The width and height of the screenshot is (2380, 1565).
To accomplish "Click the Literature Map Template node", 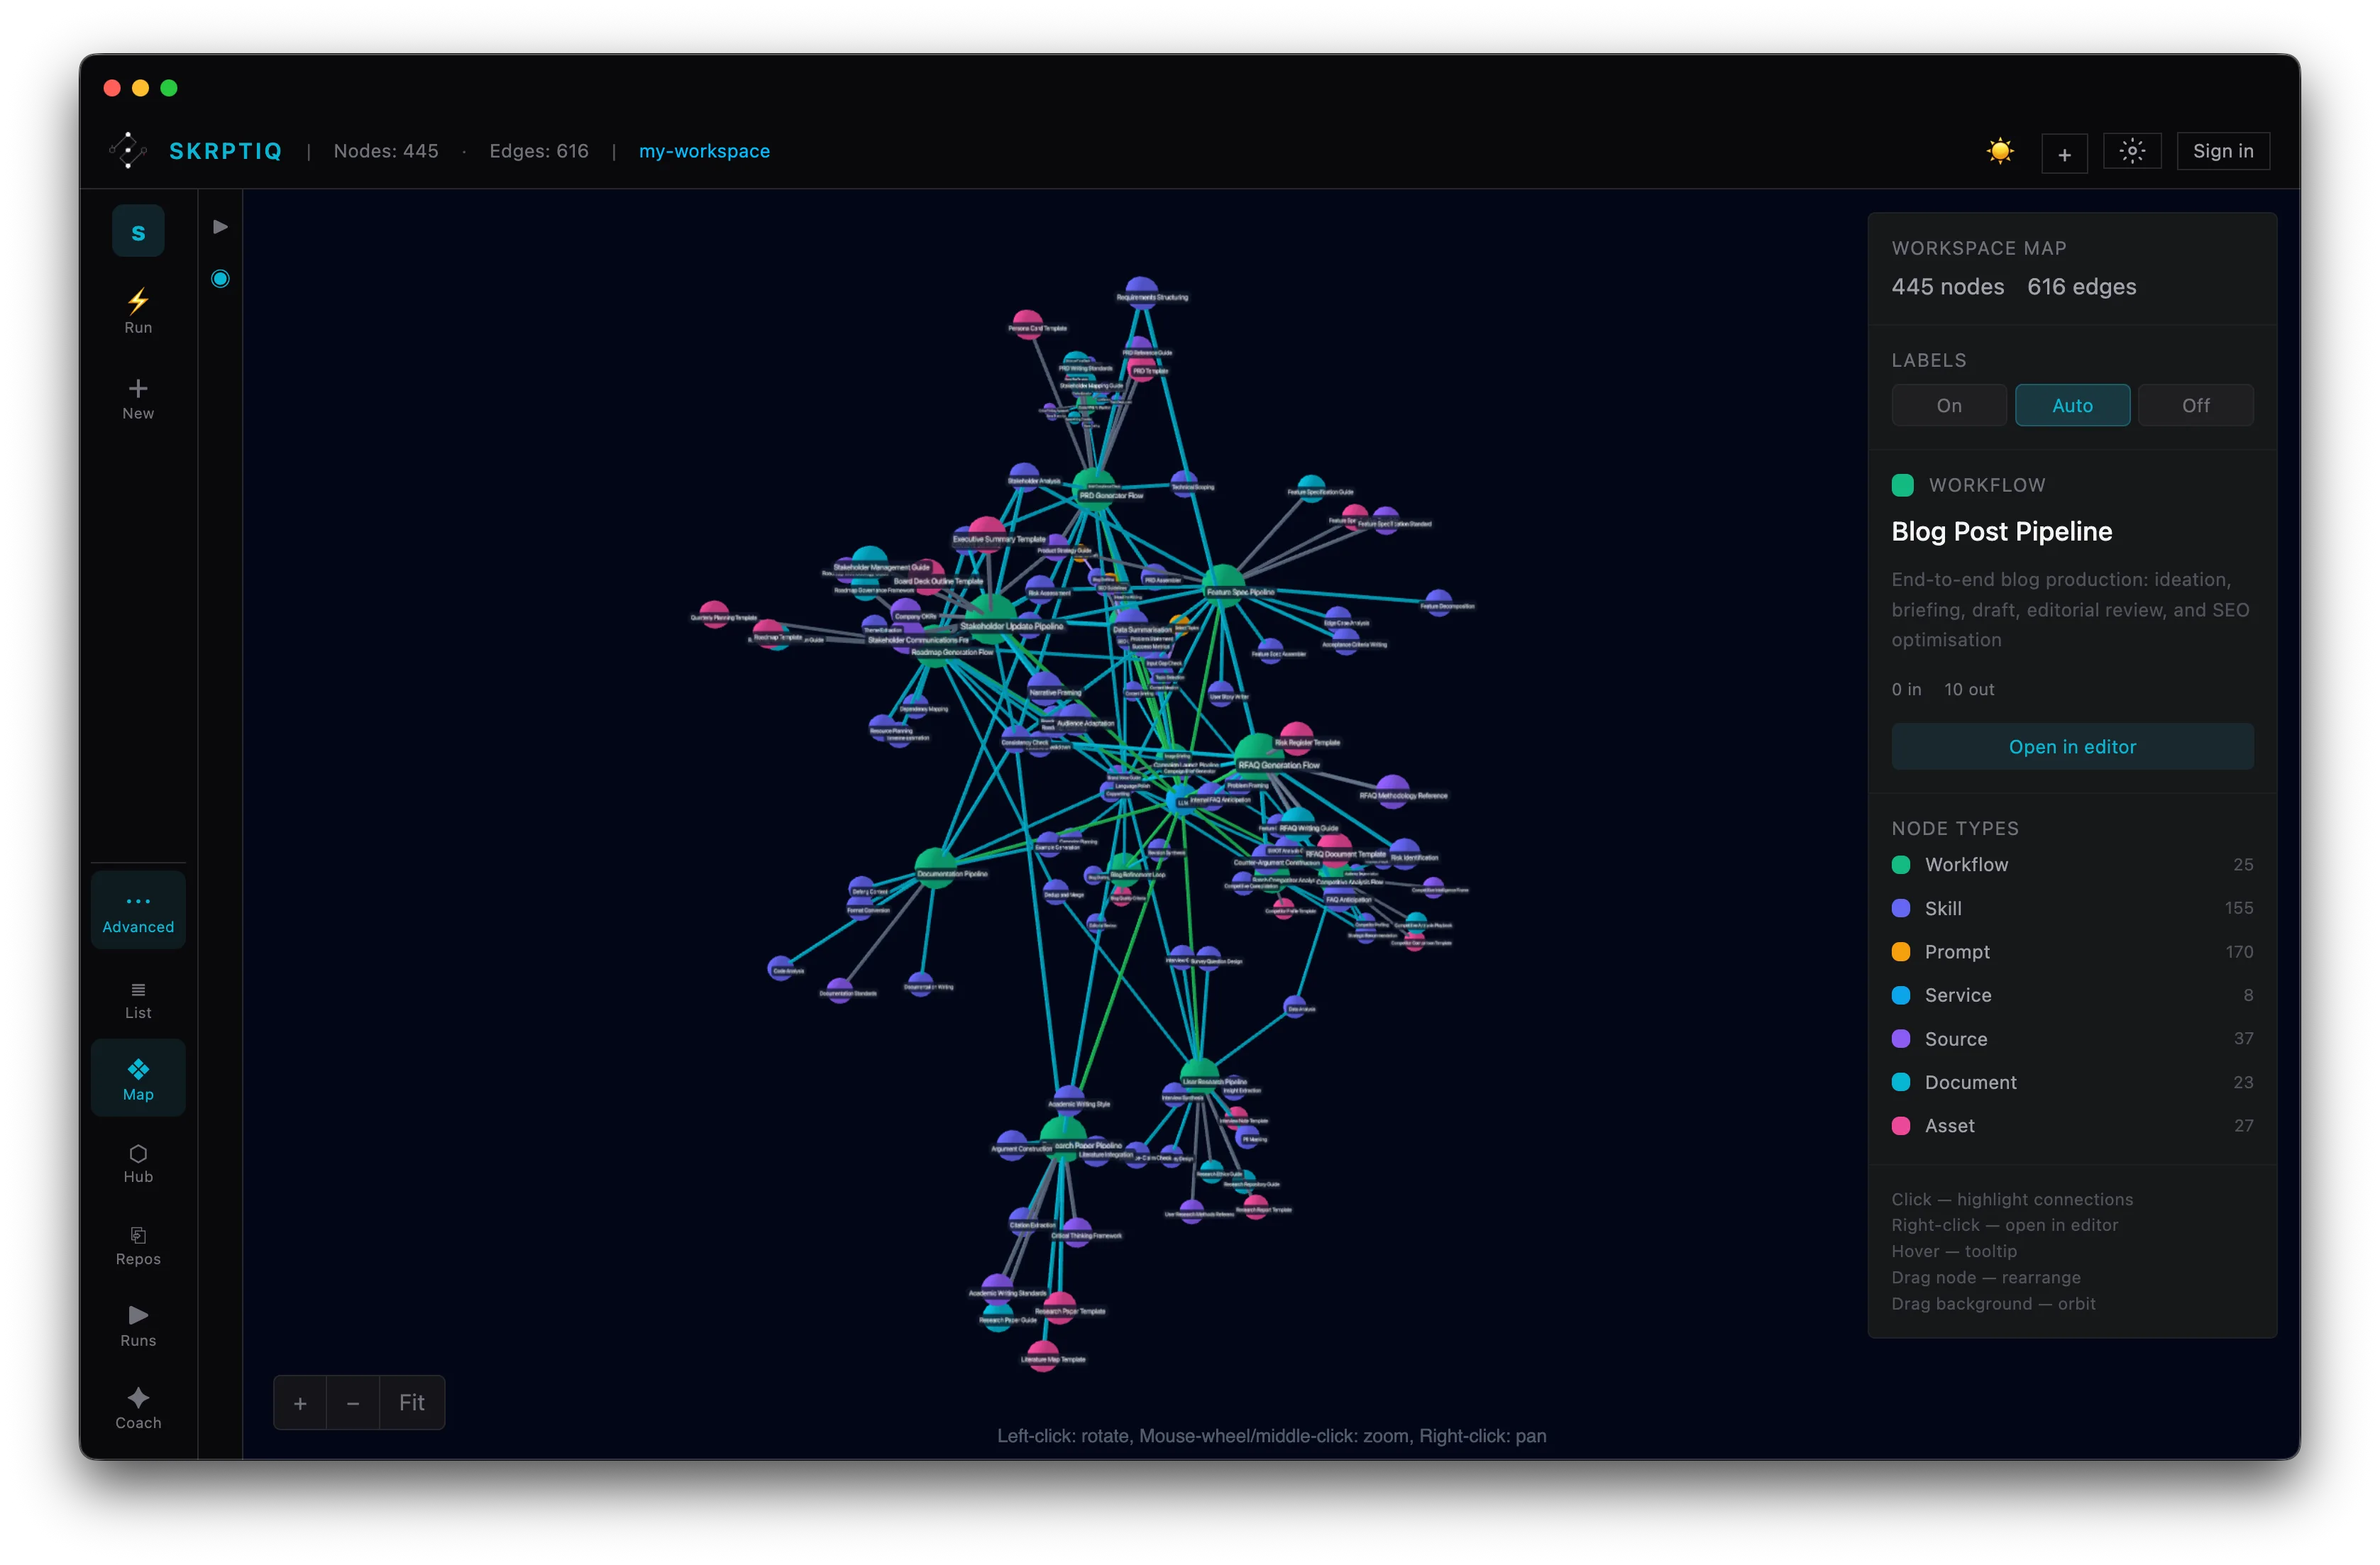I will click(x=1043, y=1354).
